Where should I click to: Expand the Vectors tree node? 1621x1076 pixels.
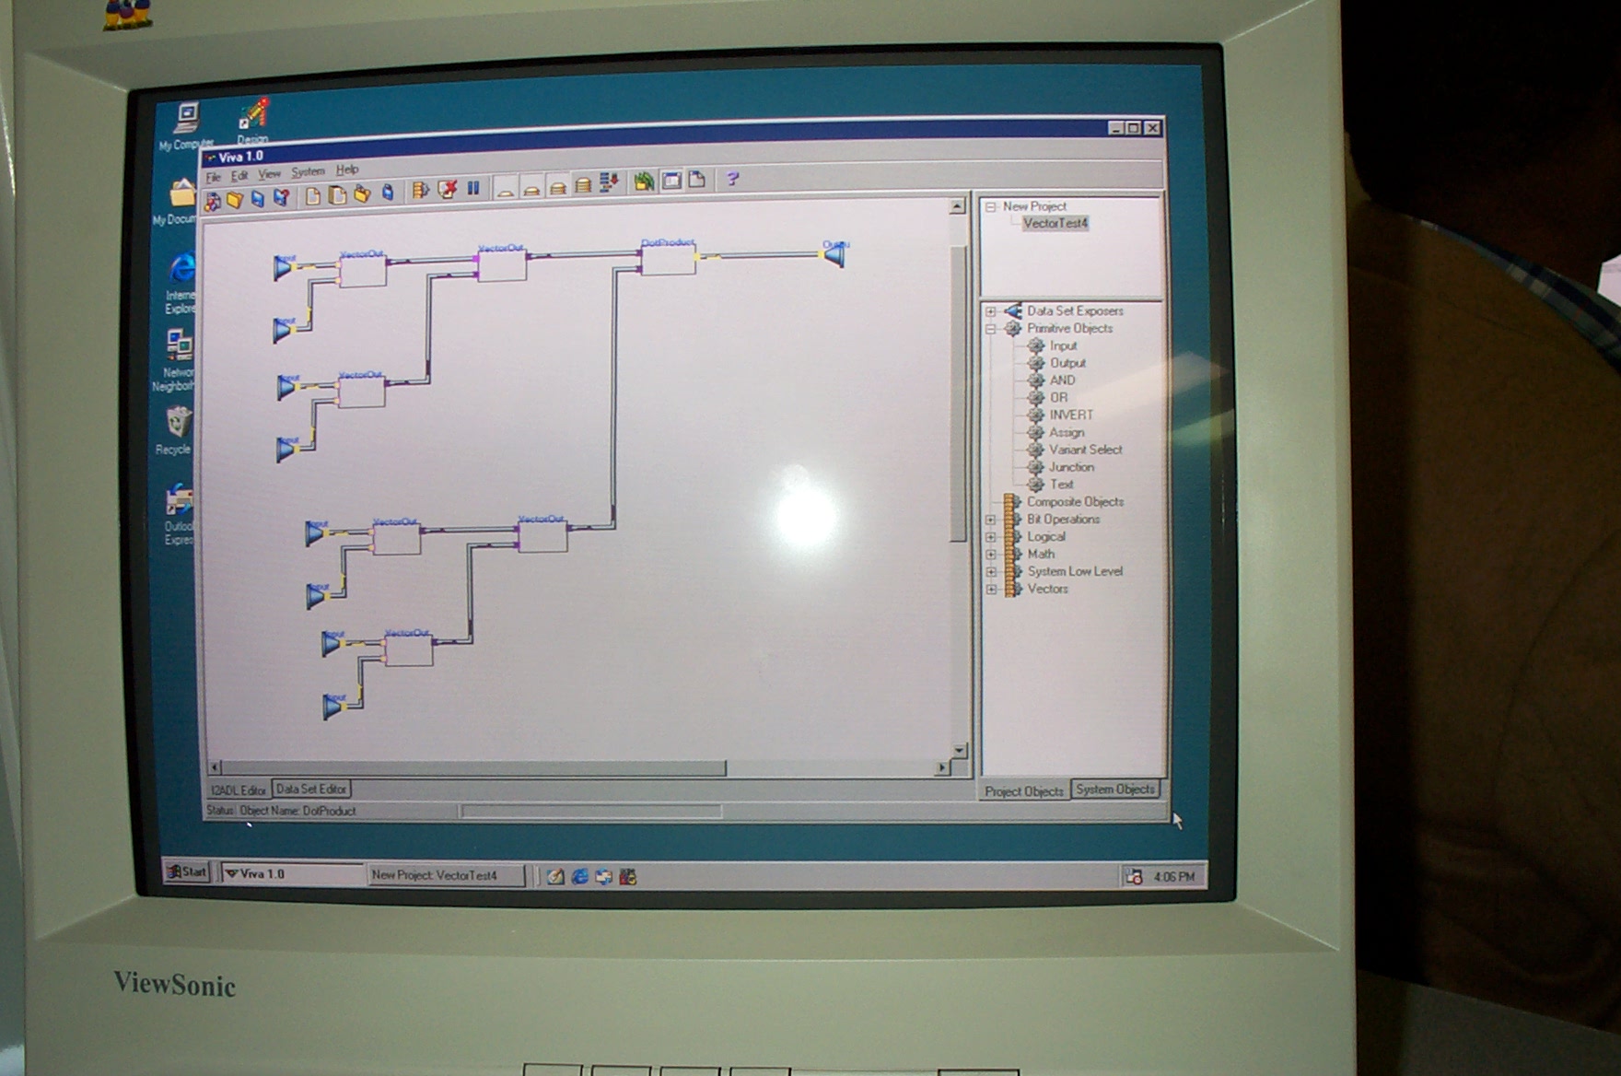click(x=992, y=590)
